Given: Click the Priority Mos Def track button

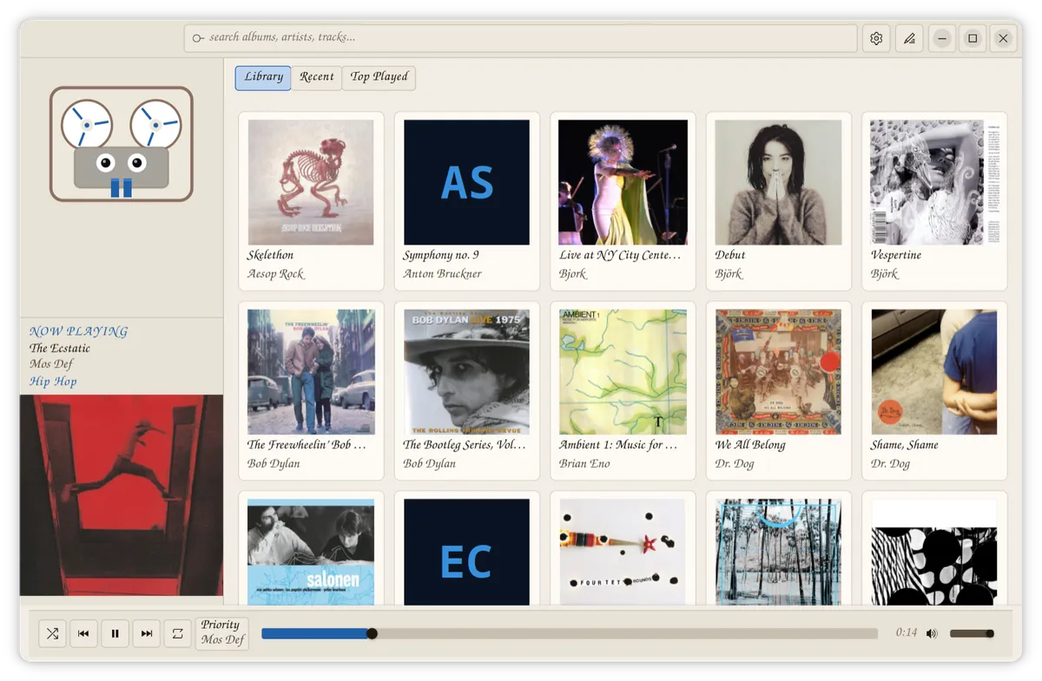Looking at the screenshot, I should 222,632.
